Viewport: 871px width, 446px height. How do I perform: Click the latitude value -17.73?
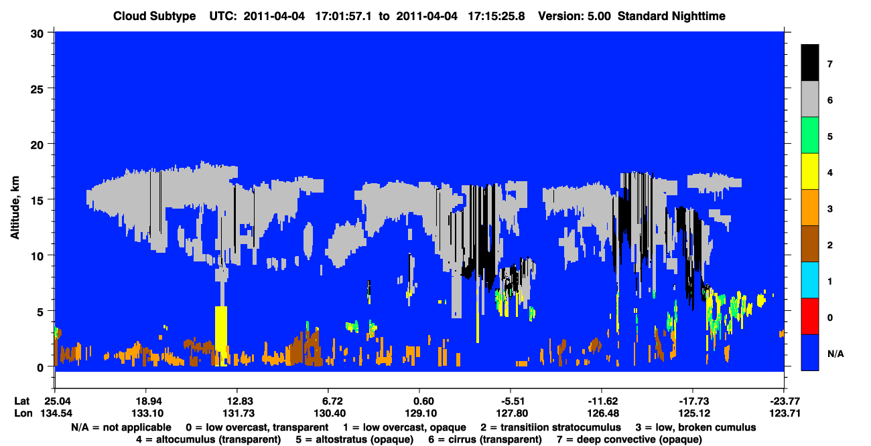point(693,401)
